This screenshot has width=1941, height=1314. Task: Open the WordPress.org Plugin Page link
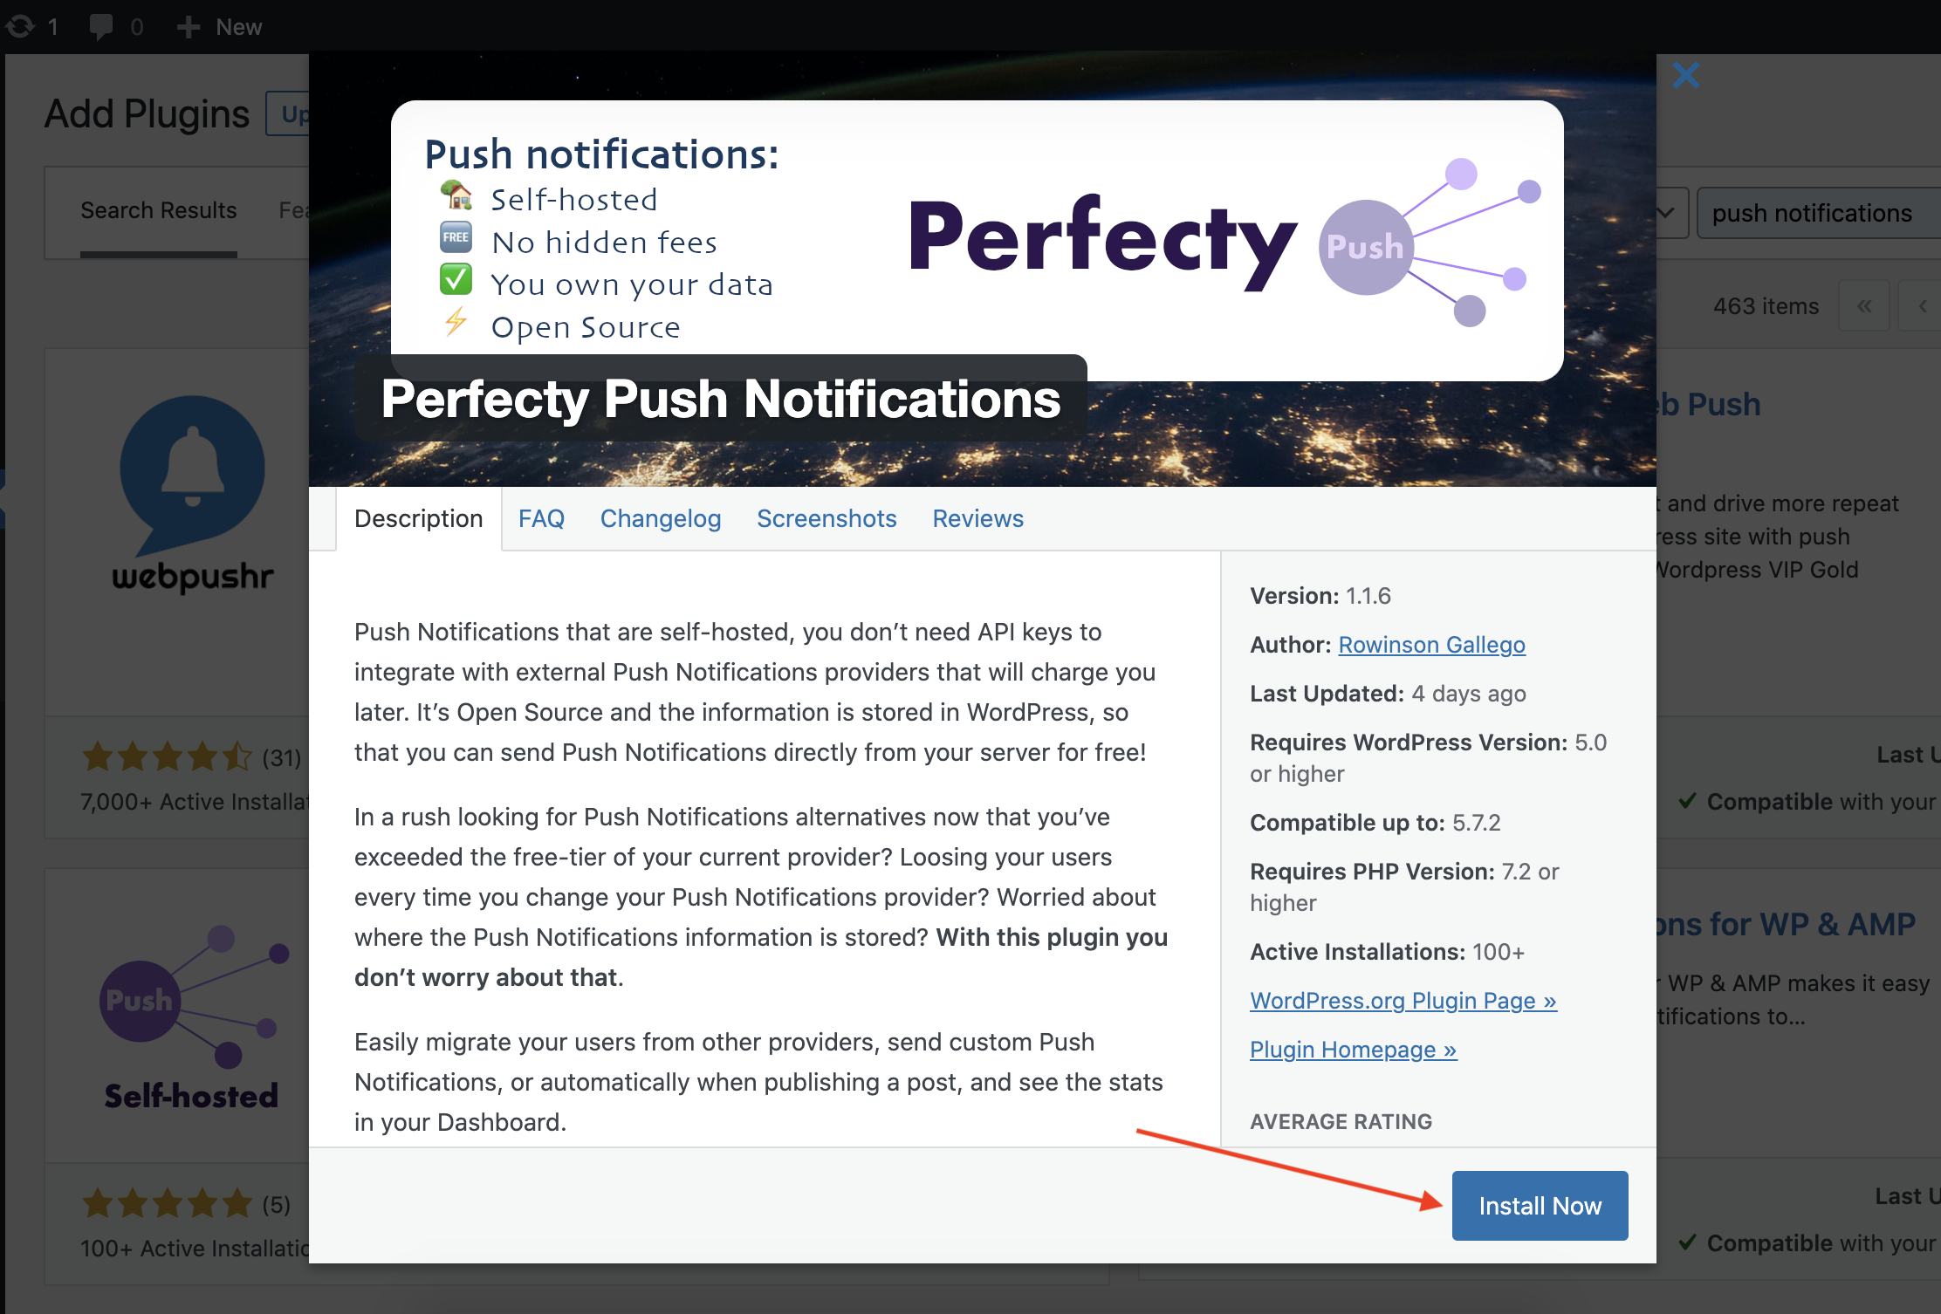(x=1401, y=999)
